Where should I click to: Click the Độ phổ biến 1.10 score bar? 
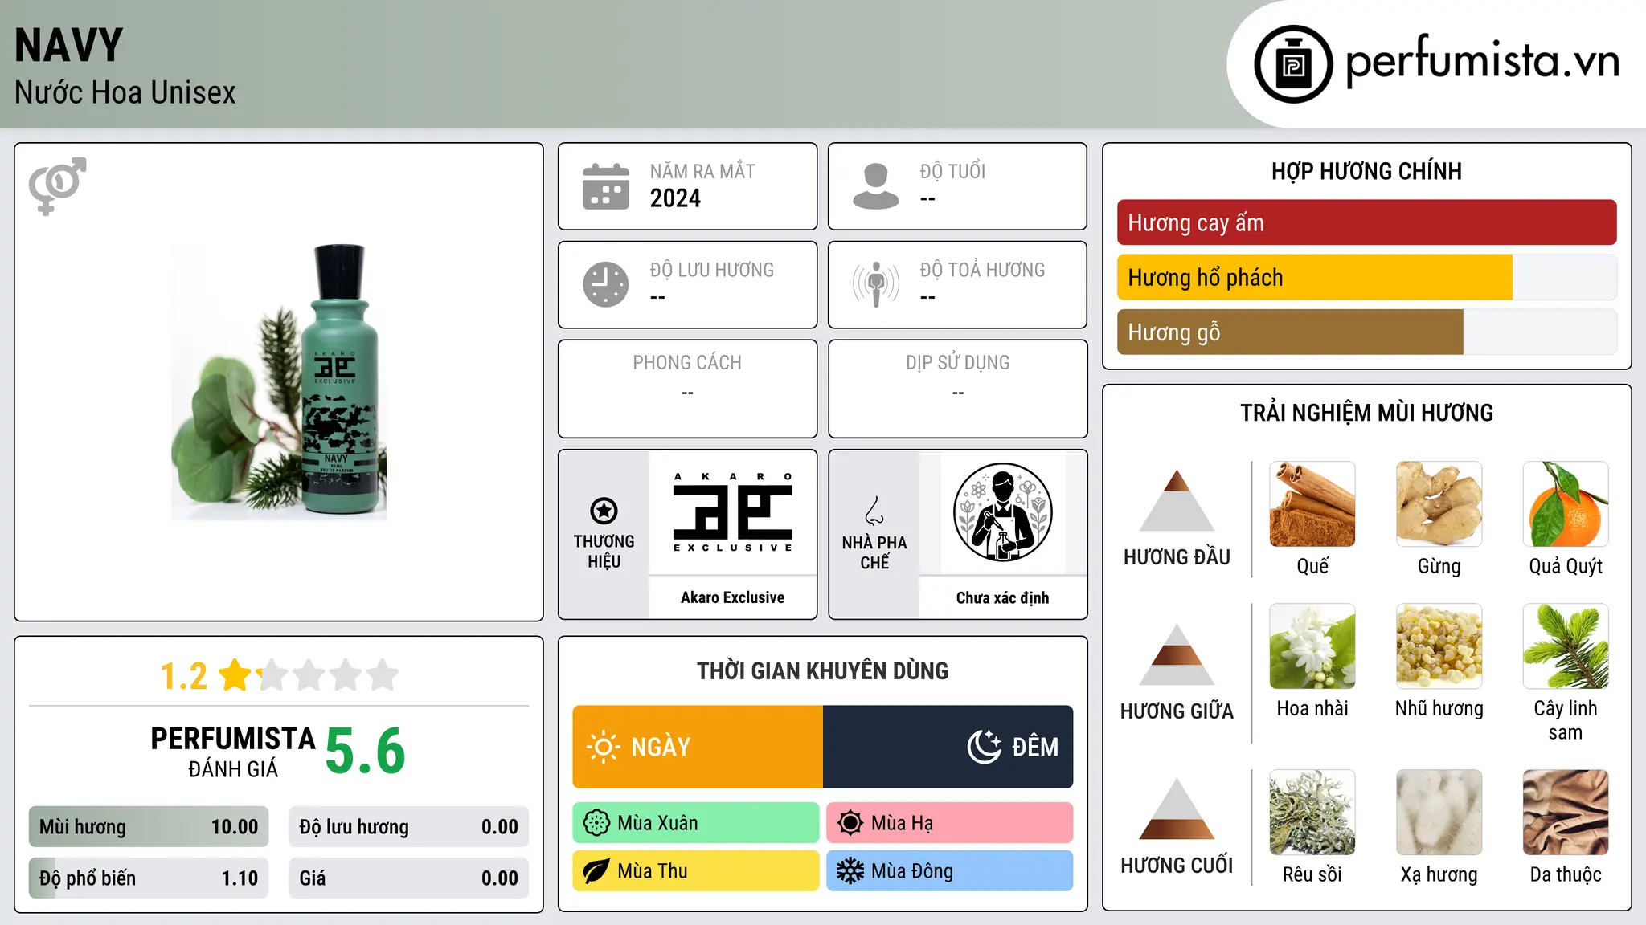pyautogui.click(x=149, y=878)
